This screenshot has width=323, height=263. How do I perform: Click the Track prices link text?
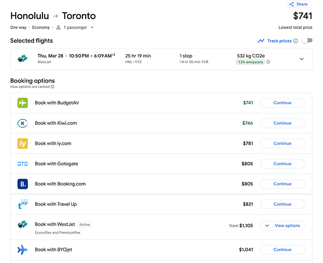coord(279,41)
